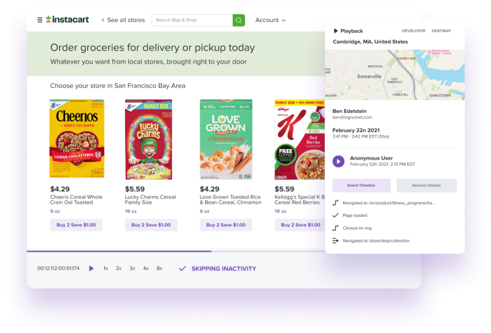
Task: Set playback speed to 4x
Action: tap(145, 269)
